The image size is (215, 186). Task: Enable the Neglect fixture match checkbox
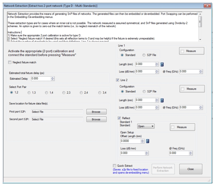(10, 62)
